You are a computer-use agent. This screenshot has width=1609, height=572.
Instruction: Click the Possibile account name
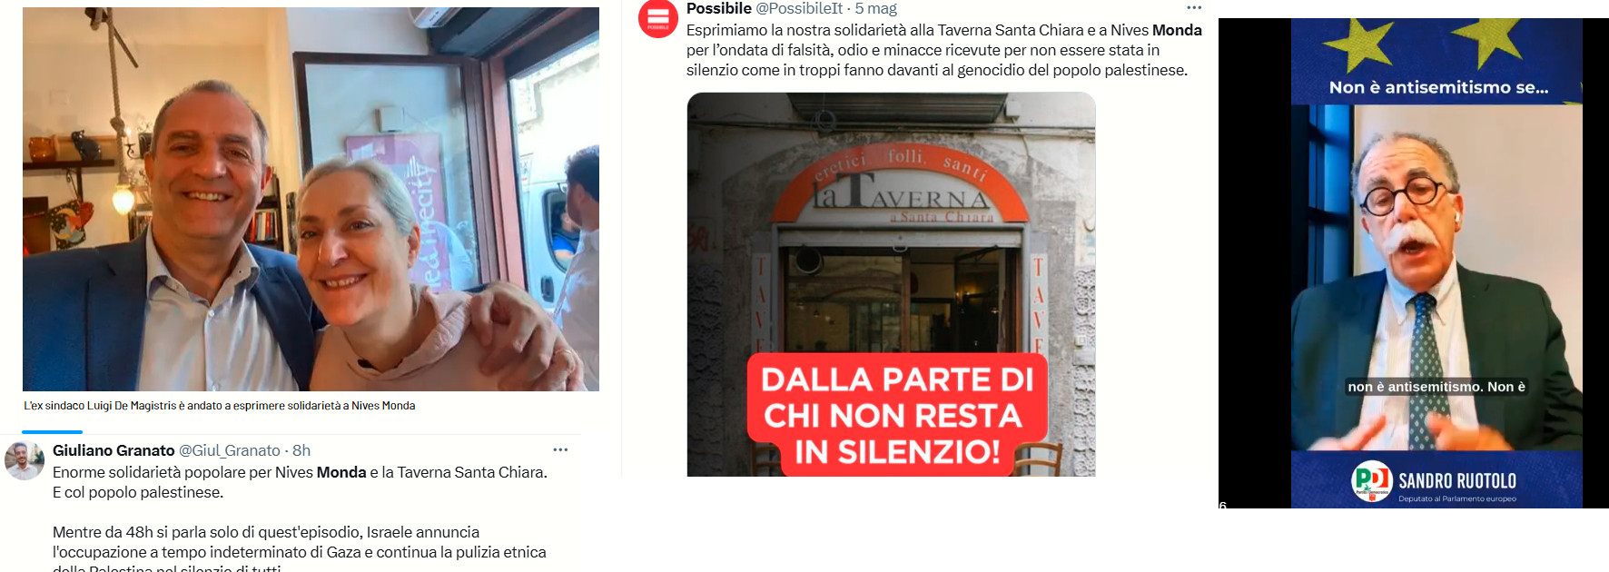coord(719,8)
